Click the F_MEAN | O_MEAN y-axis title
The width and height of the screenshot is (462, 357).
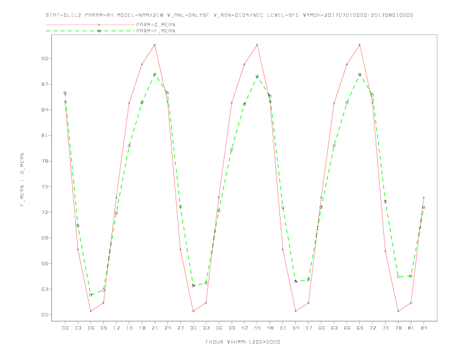tap(22, 180)
